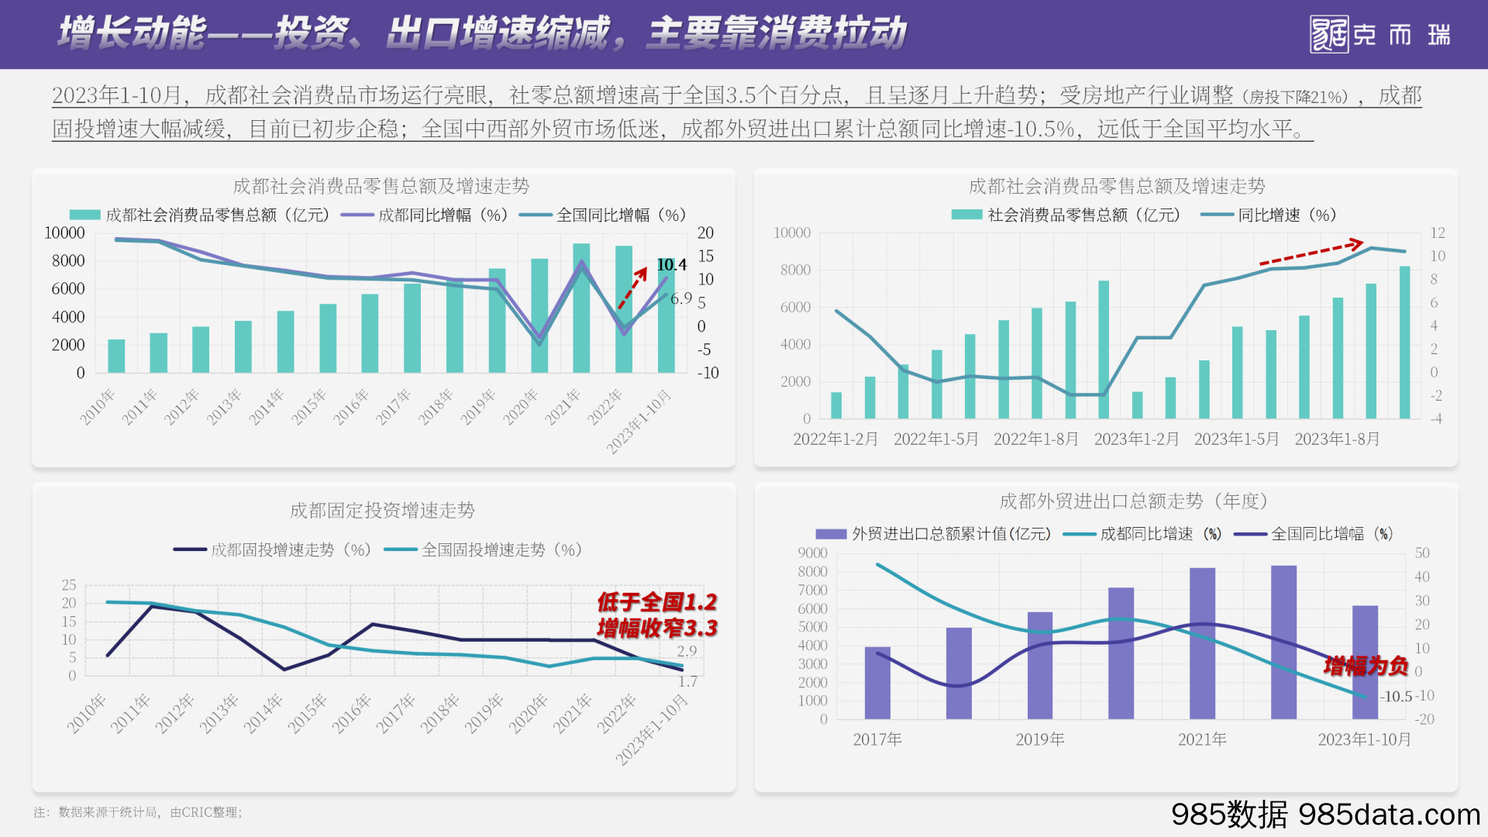Click the data label 2.9
The width and height of the screenshot is (1488, 837).
687,651
